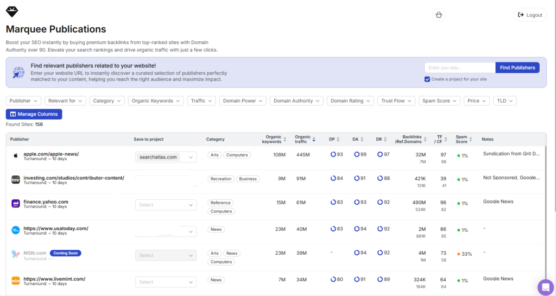Open the Publisher filter dropdown

[x=23, y=100]
